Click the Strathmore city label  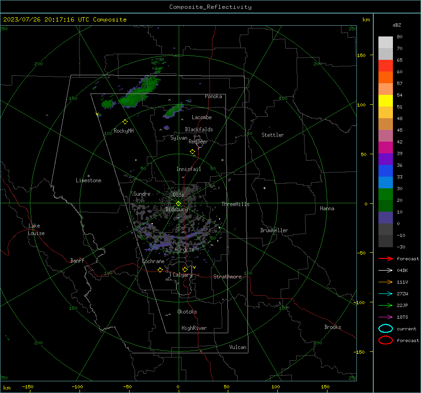[227, 277]
